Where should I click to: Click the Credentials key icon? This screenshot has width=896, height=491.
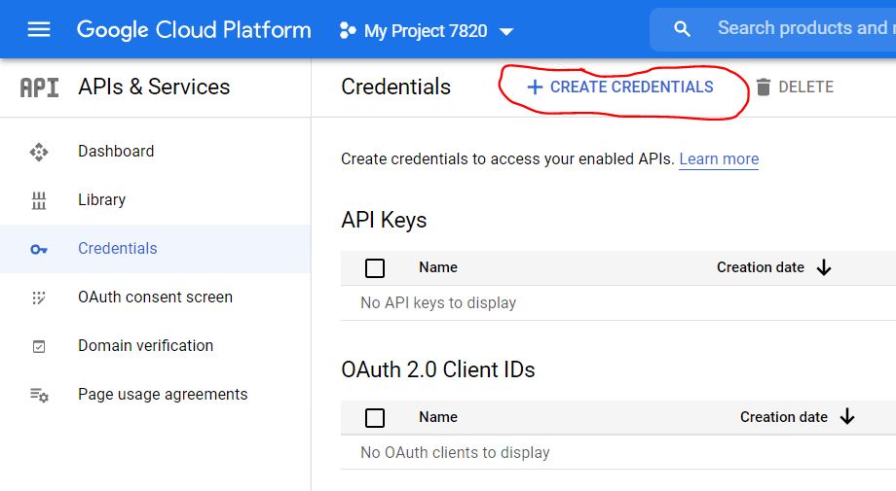[39, 249]
